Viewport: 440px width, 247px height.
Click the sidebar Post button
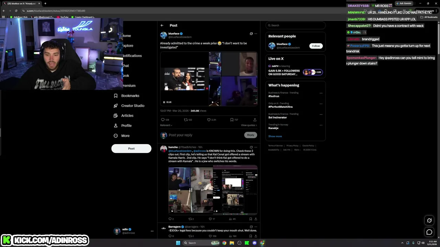(131, 149)
